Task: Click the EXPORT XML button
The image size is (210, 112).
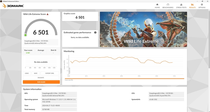Action: point(50,73)
